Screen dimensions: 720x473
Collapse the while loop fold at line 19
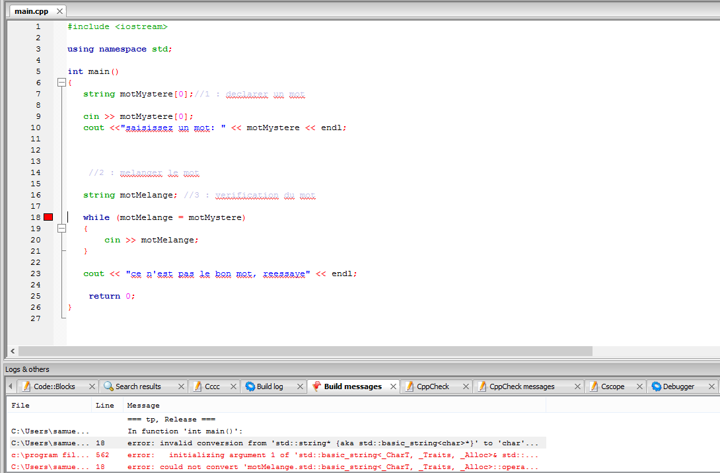pyautogui.click(x=61, y=228)
